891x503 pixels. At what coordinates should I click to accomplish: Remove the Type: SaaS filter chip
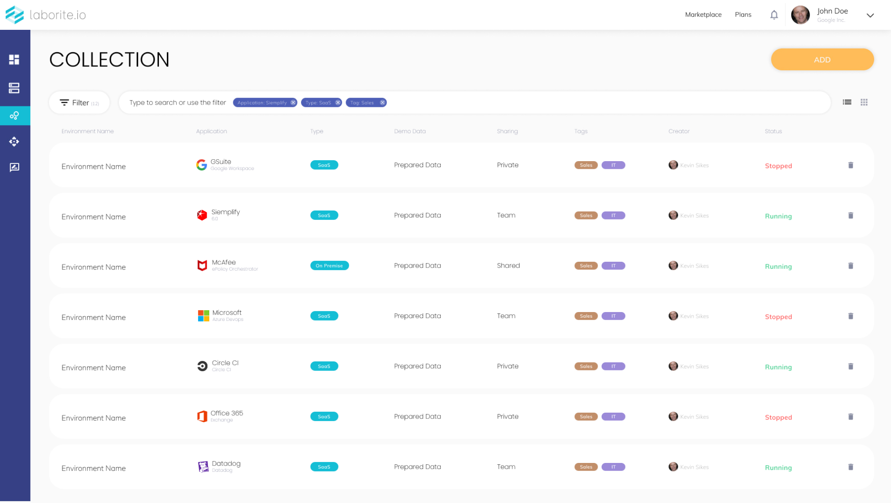tap(338, 103)
